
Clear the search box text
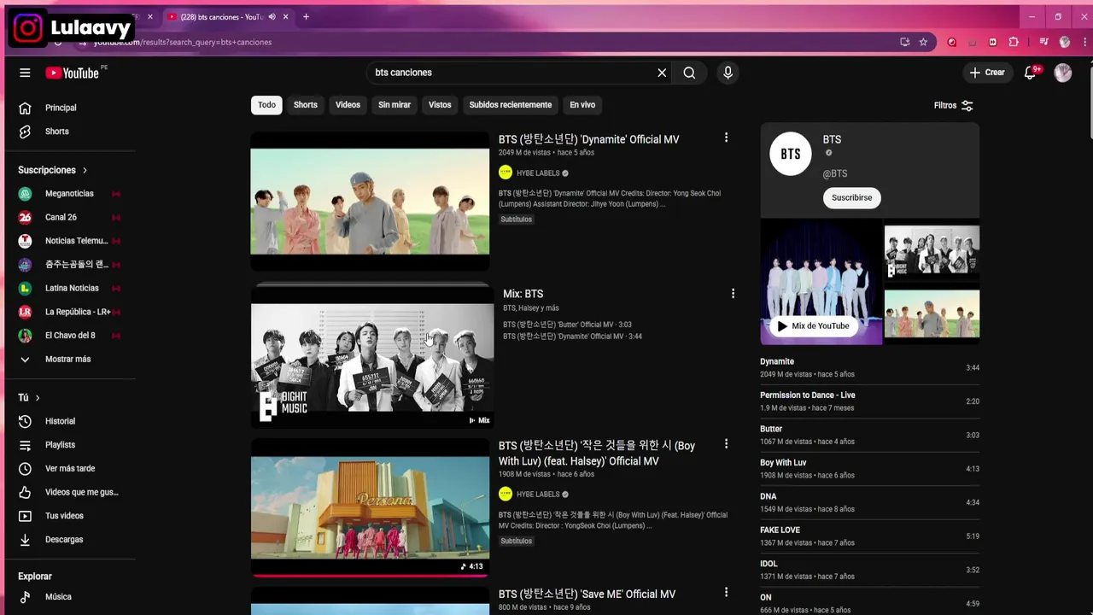662,73
